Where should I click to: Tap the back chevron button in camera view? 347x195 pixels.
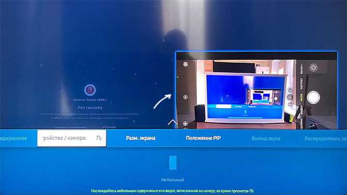click(x=185, y=97)
